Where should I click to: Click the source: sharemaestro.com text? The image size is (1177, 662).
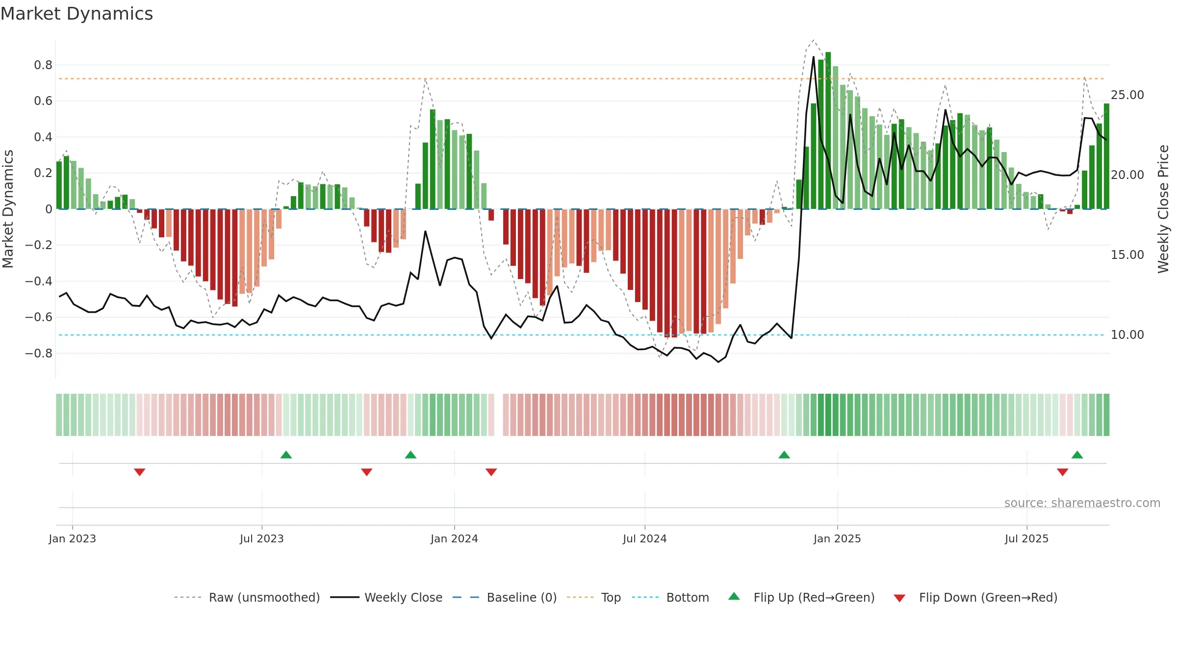(x=1082, y=503)
